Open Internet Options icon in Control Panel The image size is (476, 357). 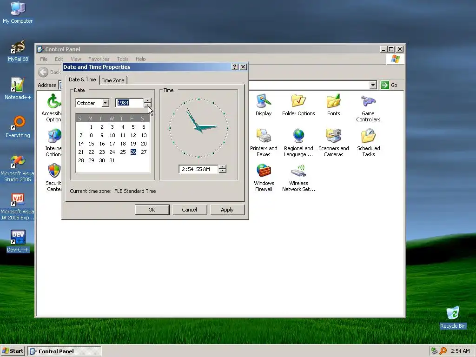(54, 143)
